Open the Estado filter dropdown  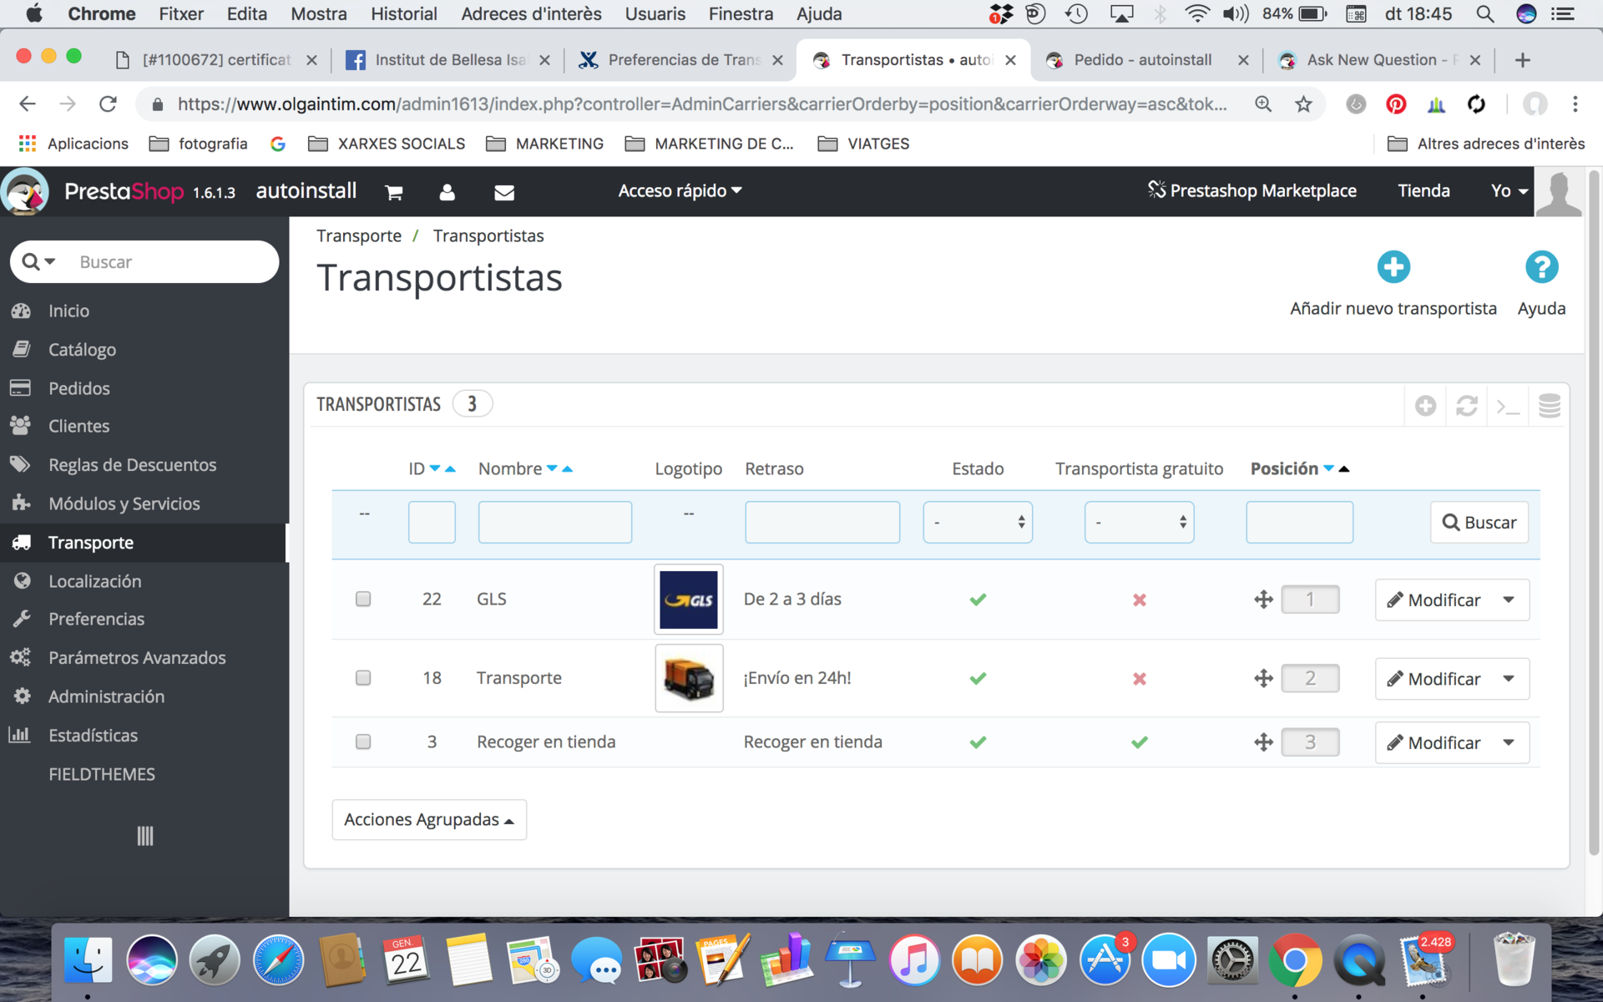coord(977,522)
